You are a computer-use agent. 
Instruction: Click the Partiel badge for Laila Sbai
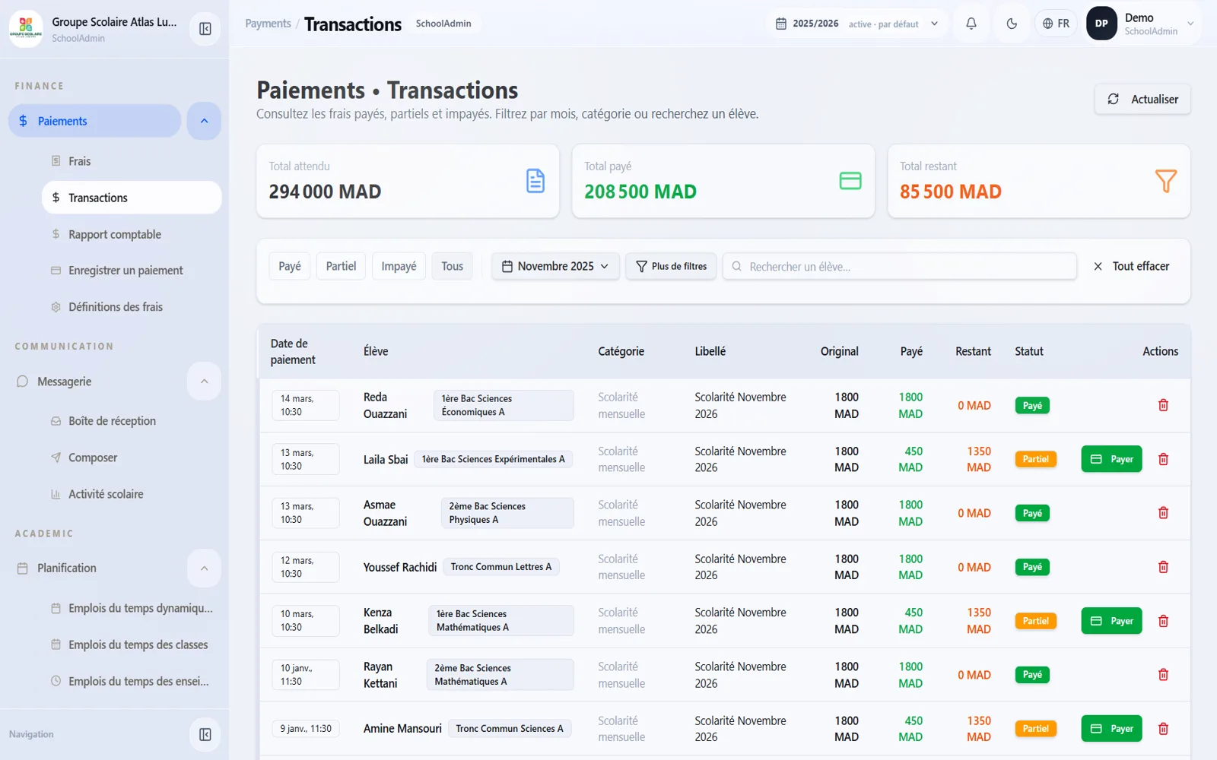pyautogui.click(x=1035, y=459)
